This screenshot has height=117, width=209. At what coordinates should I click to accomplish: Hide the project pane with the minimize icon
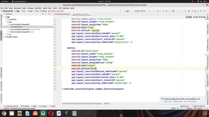[52, 14]
